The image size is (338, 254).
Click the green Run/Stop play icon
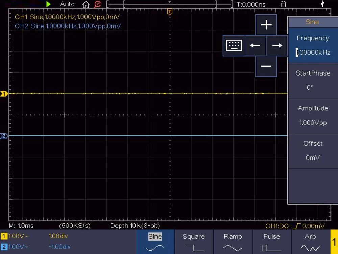coord(49,4)
